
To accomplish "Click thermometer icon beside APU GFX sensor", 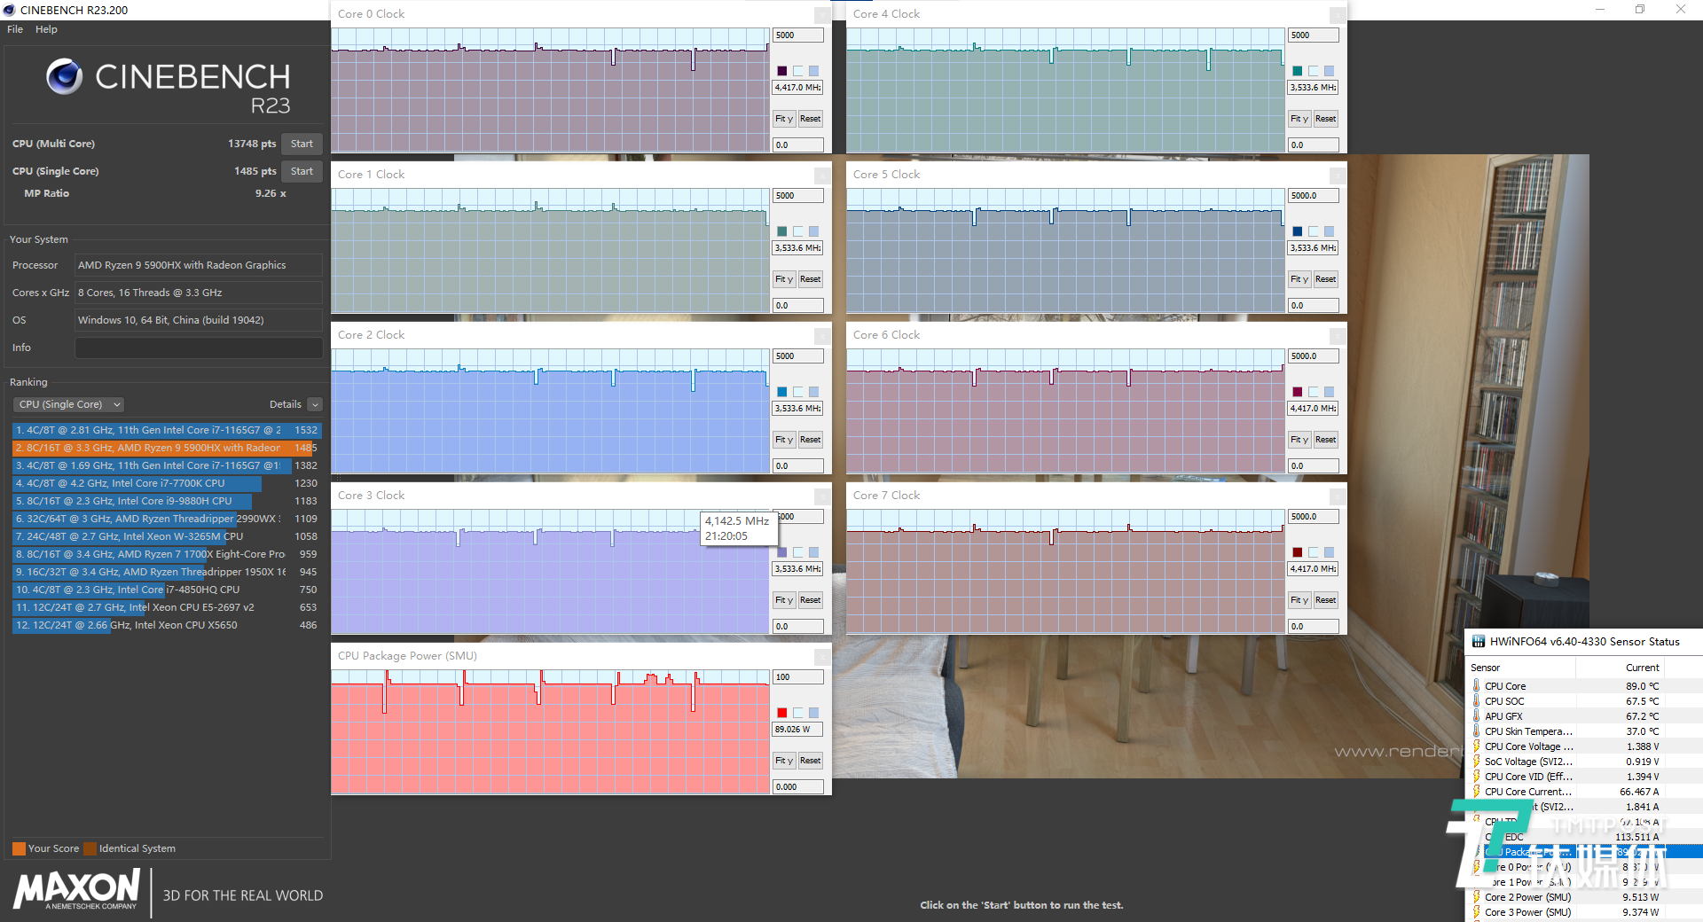I will [1476, 716].
